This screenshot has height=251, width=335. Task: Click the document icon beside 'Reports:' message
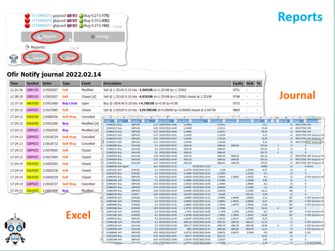[x=27, y=47]
